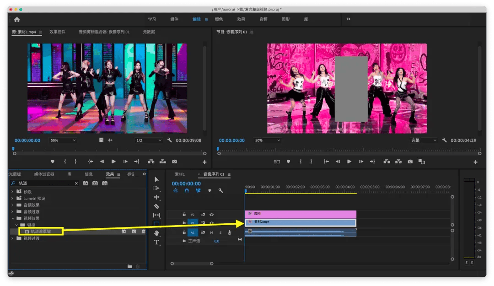Add a marker in the timeline header
The width and height of the screenshot is (494, 286).
[x=209, y=190]
